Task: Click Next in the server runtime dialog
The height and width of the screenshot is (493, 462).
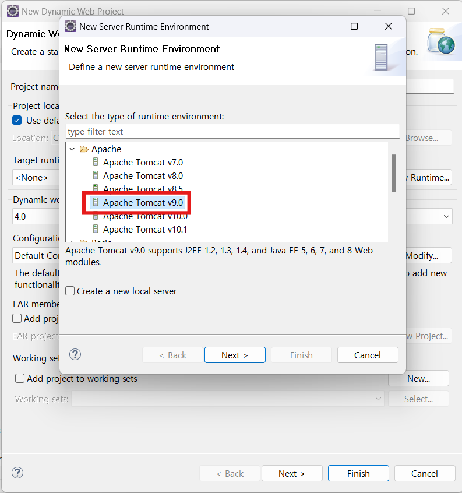Action: 235,355
